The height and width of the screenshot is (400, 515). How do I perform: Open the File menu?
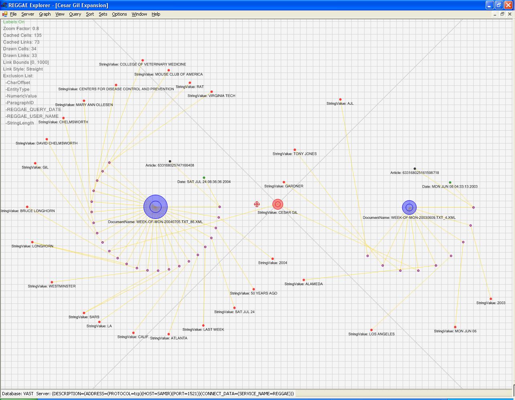13,14
